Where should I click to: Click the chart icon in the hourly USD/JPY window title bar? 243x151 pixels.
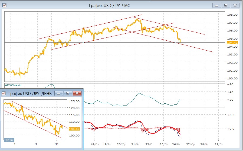tap(4, 5)
